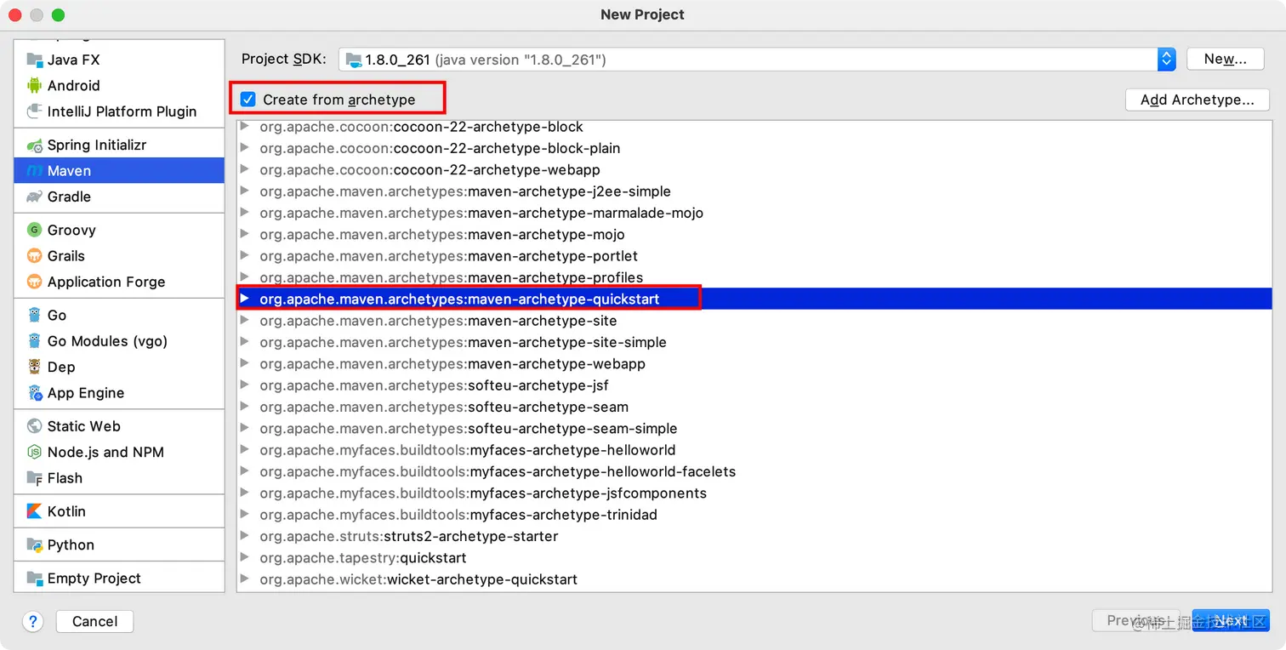
Task: Select myfaces-archetype-helloworld-facelets archetype
Action: (x=754, y=471)
